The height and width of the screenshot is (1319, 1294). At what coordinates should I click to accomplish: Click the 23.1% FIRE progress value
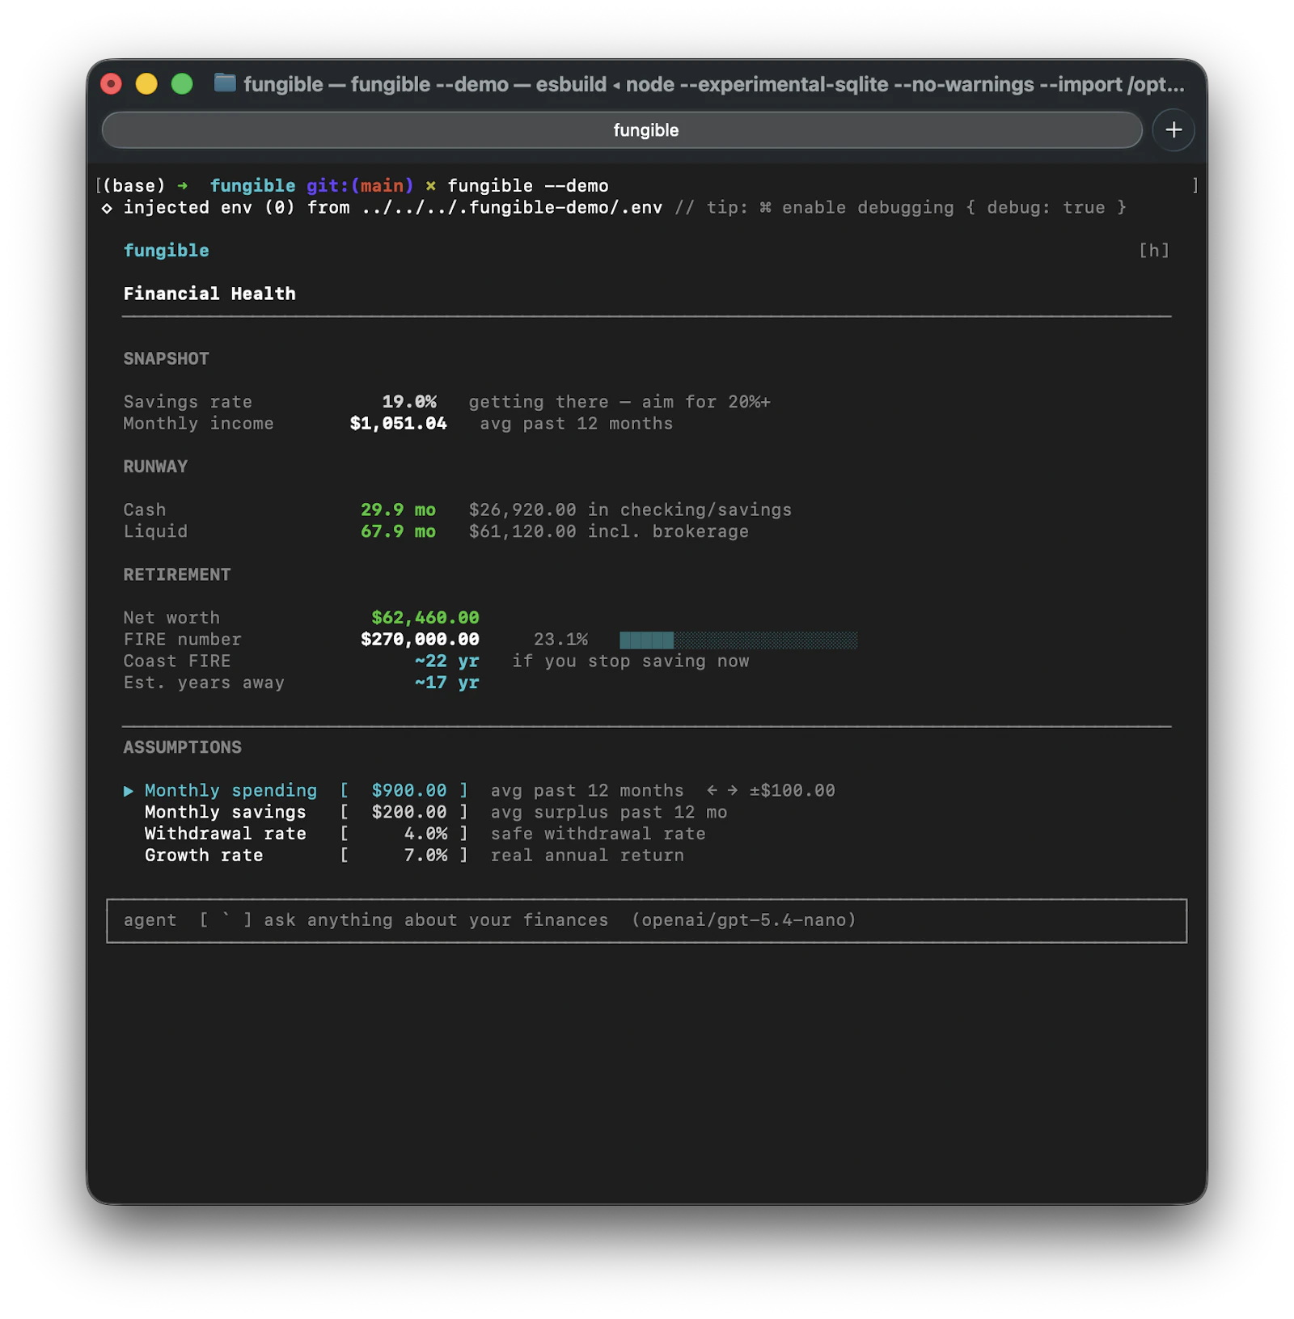560,640
